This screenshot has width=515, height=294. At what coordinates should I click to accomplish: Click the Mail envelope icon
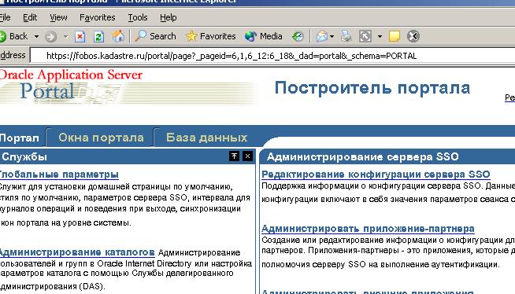(x=322, y=36)
